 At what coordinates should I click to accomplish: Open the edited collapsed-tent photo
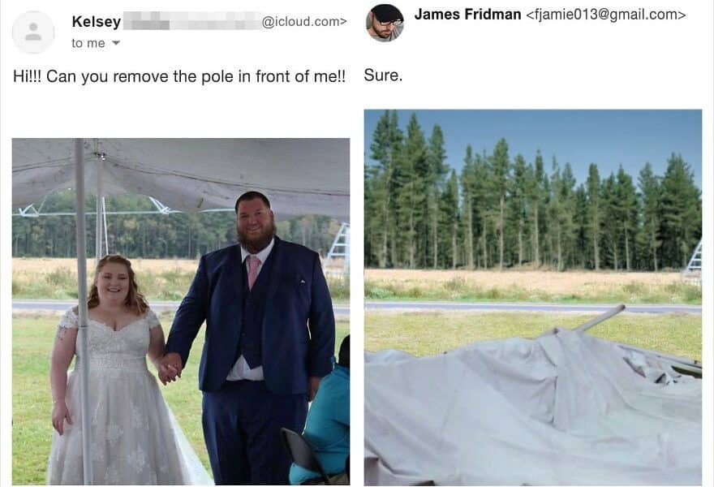coord(533,297)
